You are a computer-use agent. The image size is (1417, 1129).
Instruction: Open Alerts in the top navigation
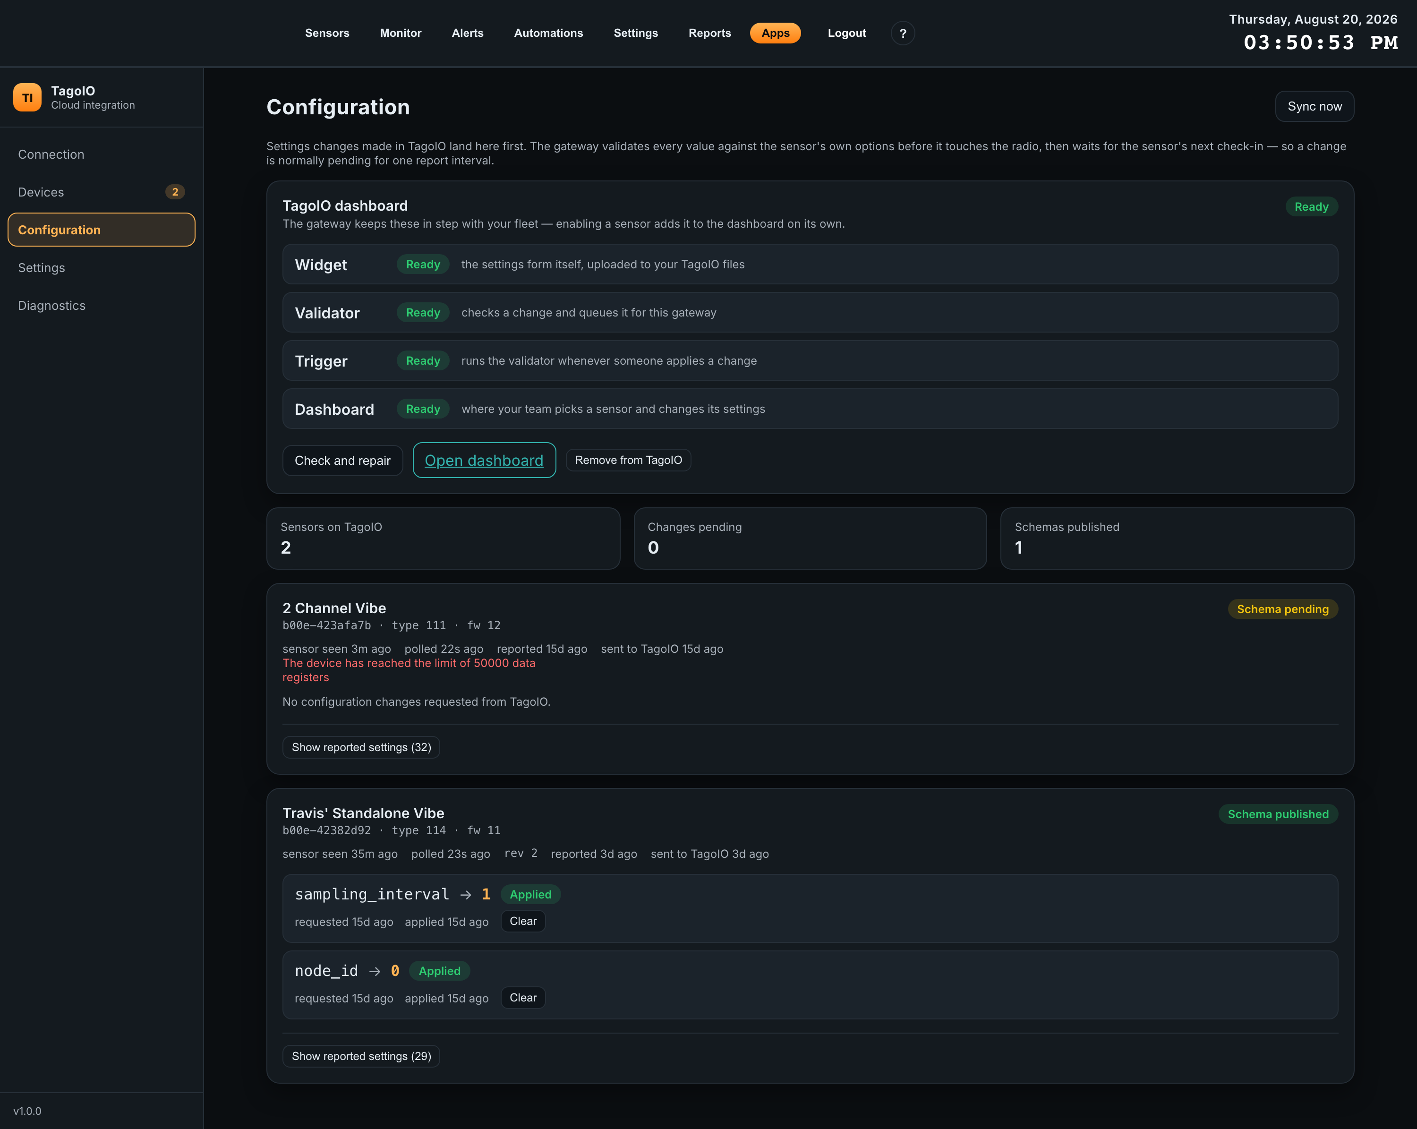[467, 33]
